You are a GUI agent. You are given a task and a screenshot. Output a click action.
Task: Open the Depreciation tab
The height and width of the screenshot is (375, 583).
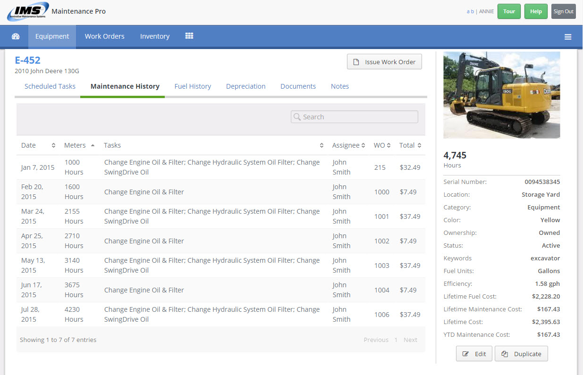coord(246,86)
